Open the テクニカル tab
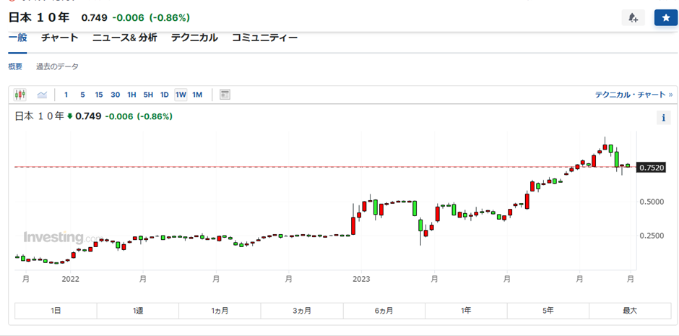This screenshot has height=336, width=679. [x=194, y=38]
